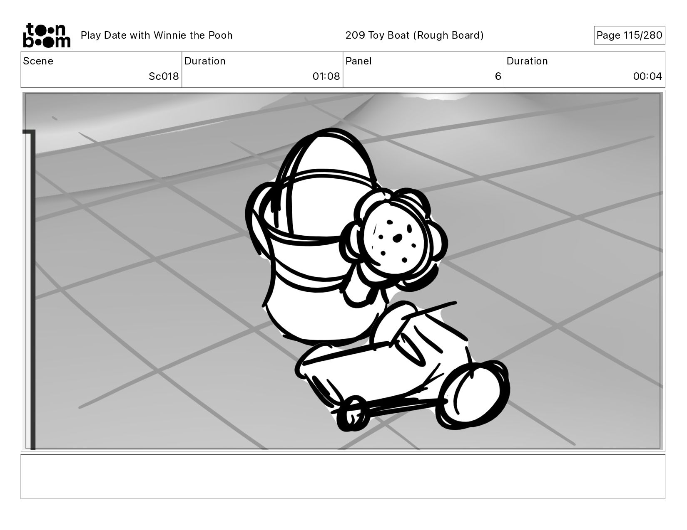Select the title "Play Date with Winnie the Pooh"
Viewport: 687px width, 530px height.
157,35
